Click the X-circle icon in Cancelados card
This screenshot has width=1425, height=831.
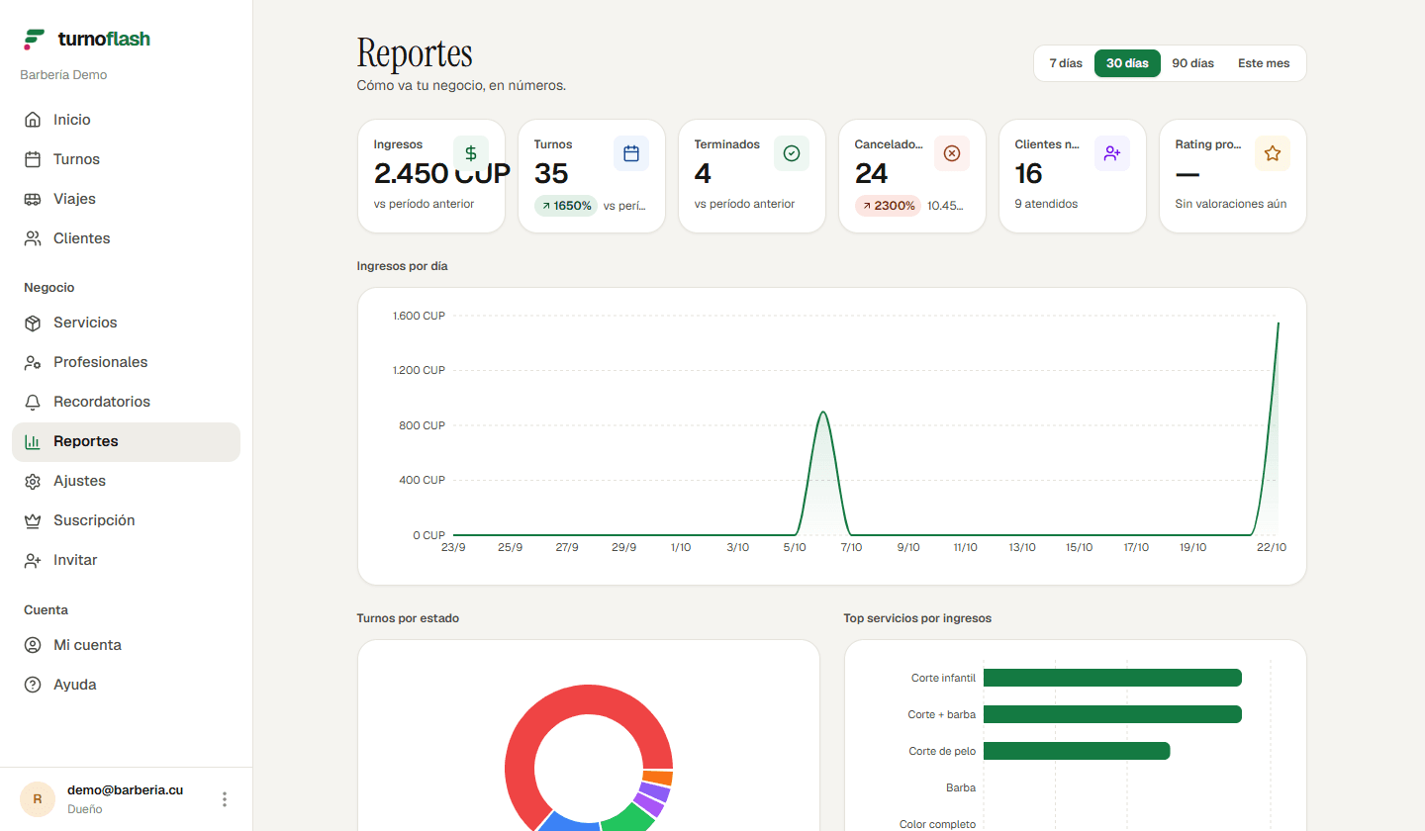pyautogui.click(x=952, y=153)
